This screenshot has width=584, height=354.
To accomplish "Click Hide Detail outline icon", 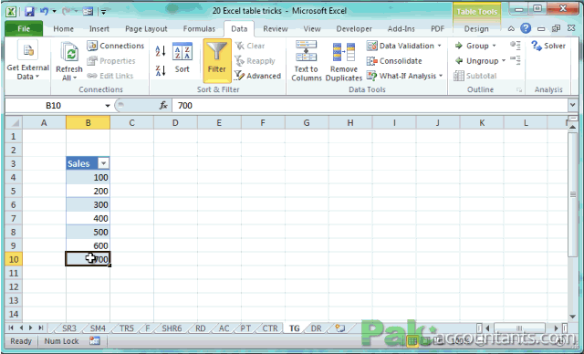I will [x=516, y=60].
